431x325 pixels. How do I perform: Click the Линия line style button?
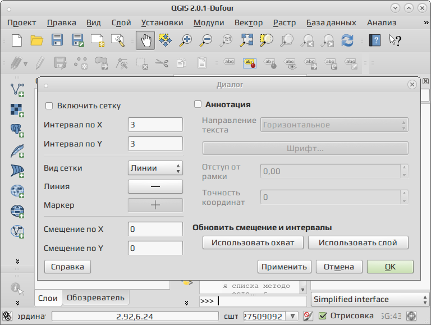pyautogui.click(x=155, y=187)
